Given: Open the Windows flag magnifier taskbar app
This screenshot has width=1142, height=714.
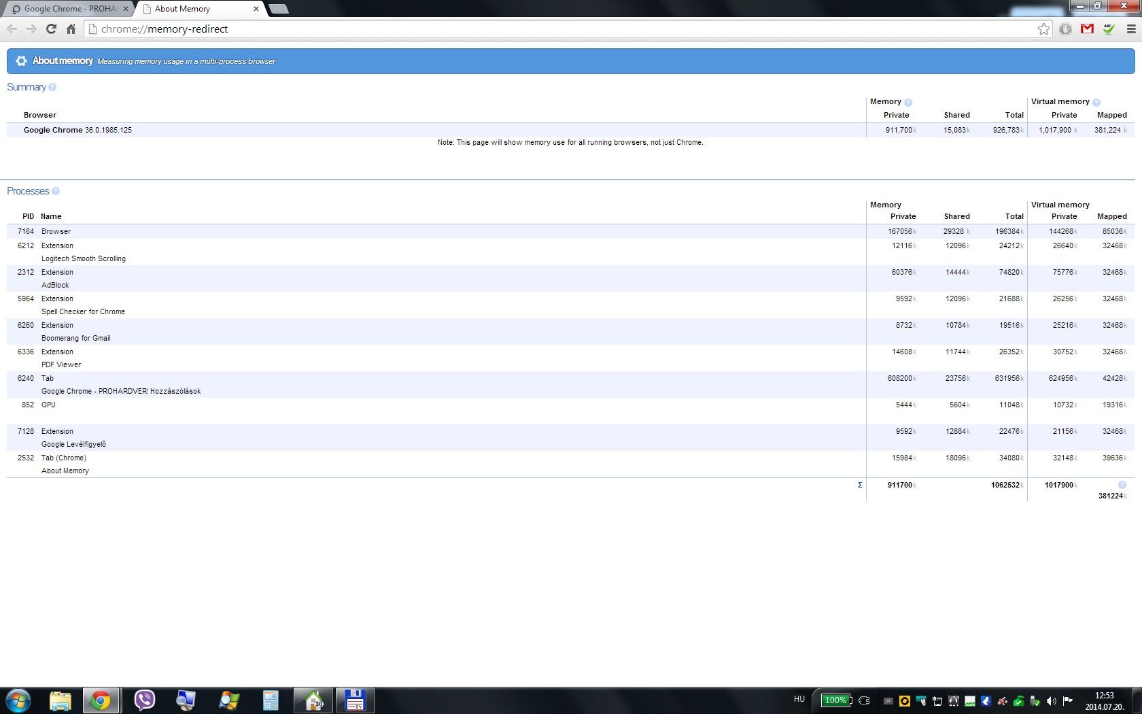Looking at the screenshot, I should coord(228,700).
